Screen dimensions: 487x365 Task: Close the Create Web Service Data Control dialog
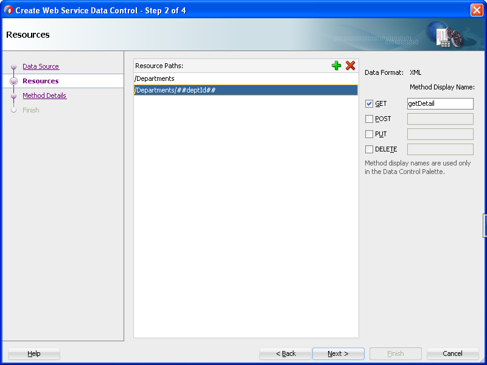[x=477, y=10]
